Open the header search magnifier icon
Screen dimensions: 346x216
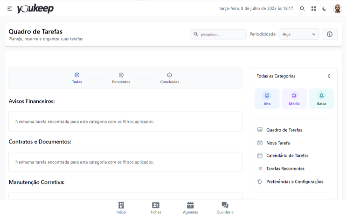click(302, 9)
